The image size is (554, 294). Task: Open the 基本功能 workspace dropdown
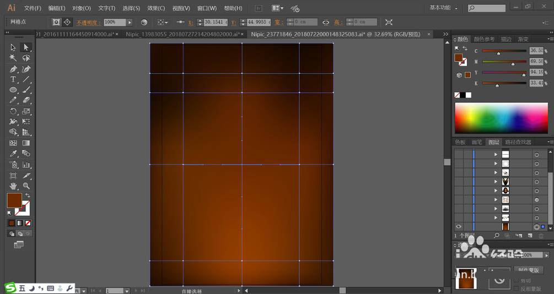click(444, 7)
